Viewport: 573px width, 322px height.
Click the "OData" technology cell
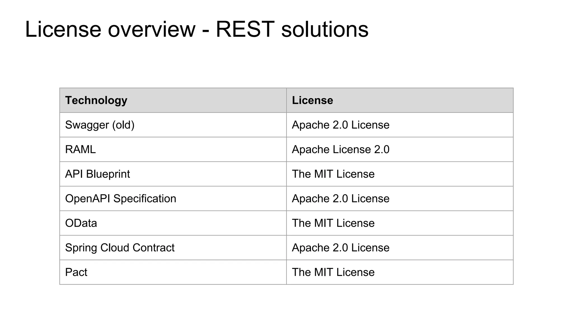[81, 223]
